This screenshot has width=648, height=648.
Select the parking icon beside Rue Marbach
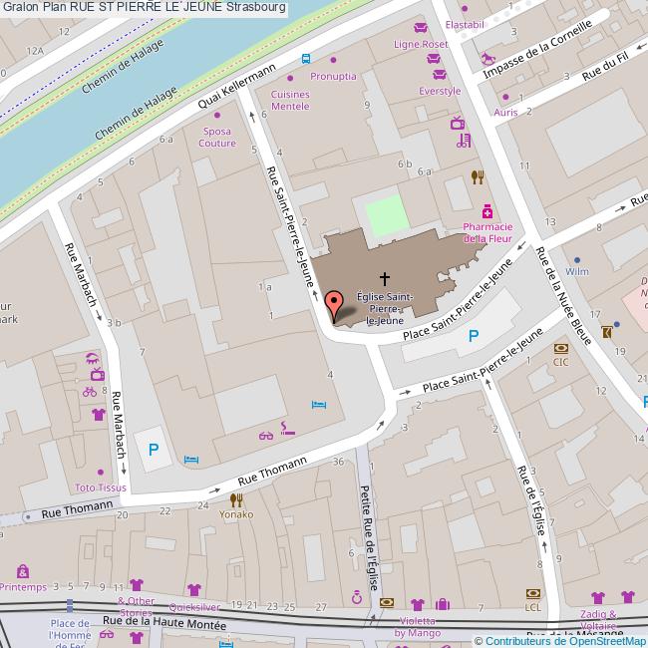coord(153,450)
